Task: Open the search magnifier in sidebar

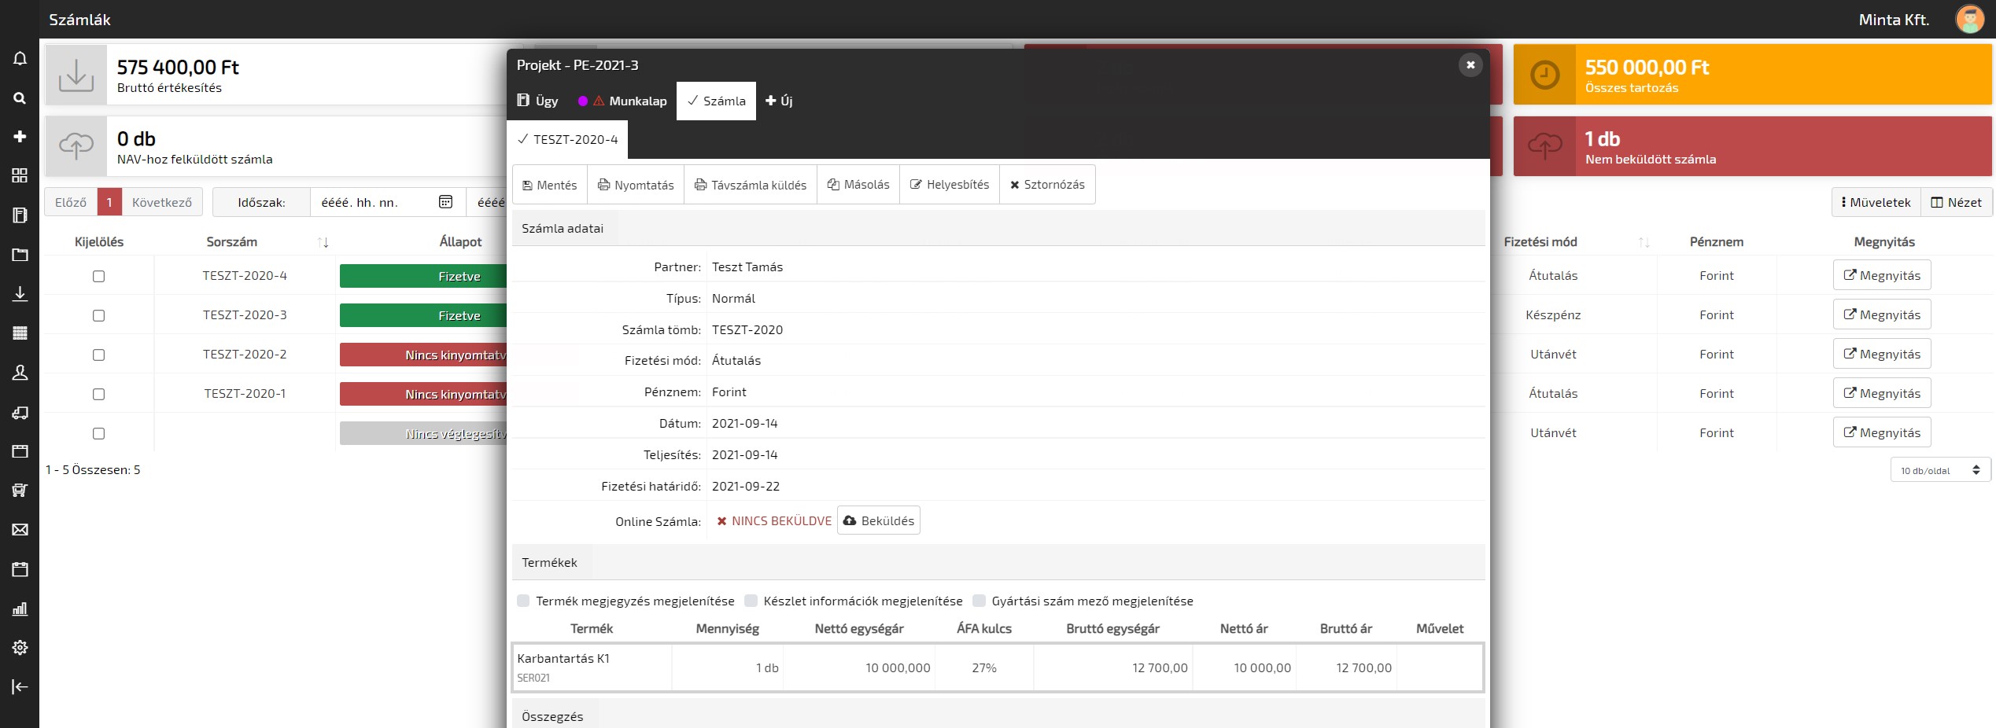Action: 20,98
